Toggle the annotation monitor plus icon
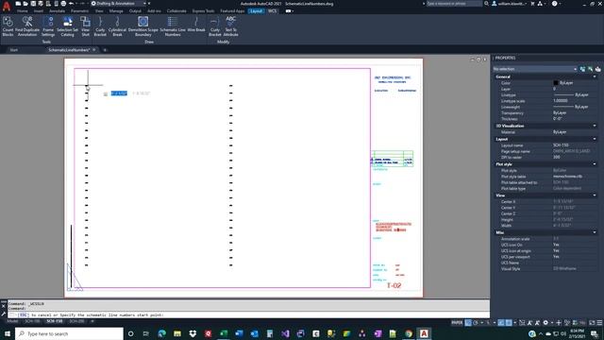The image size is (604, 340). click(559, 323)
